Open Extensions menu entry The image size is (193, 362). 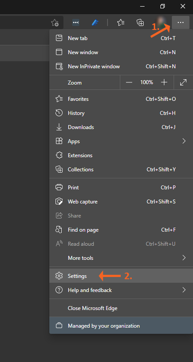(x=121, y=155)
